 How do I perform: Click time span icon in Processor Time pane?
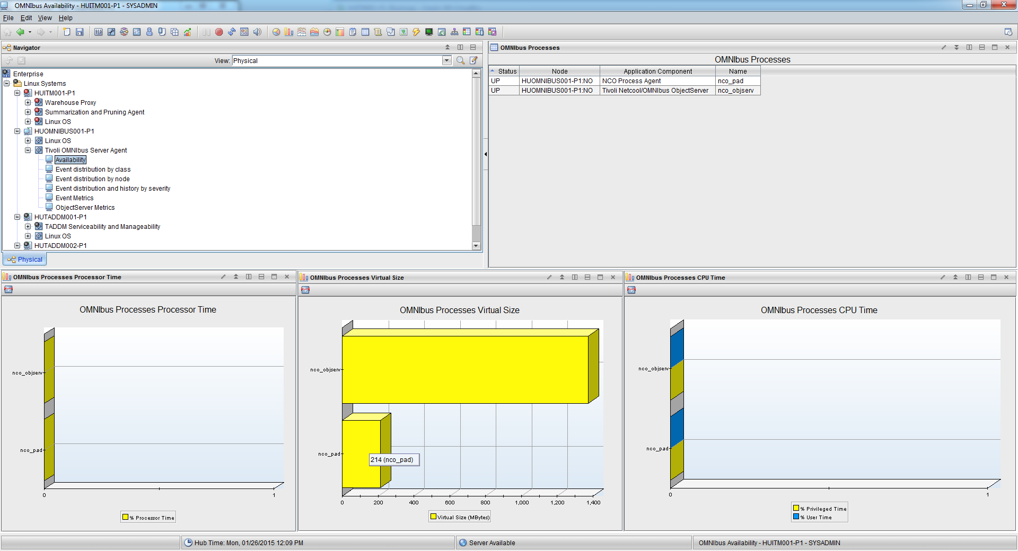[x=8, y=289]
